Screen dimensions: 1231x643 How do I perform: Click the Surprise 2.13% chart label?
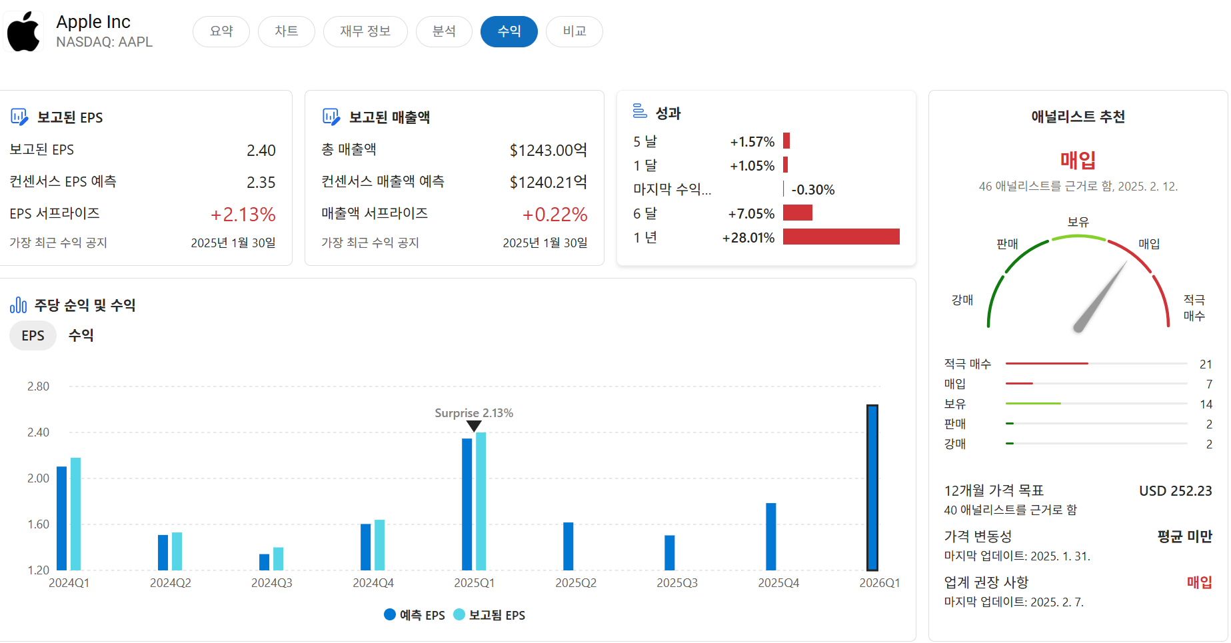pyautogui.click(x=474, y=413)
